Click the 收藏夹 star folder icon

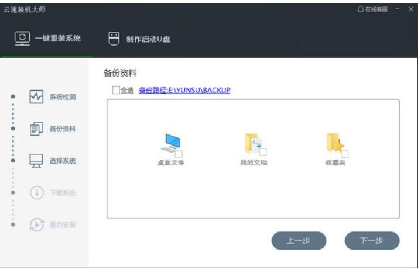tap(335, 143)
